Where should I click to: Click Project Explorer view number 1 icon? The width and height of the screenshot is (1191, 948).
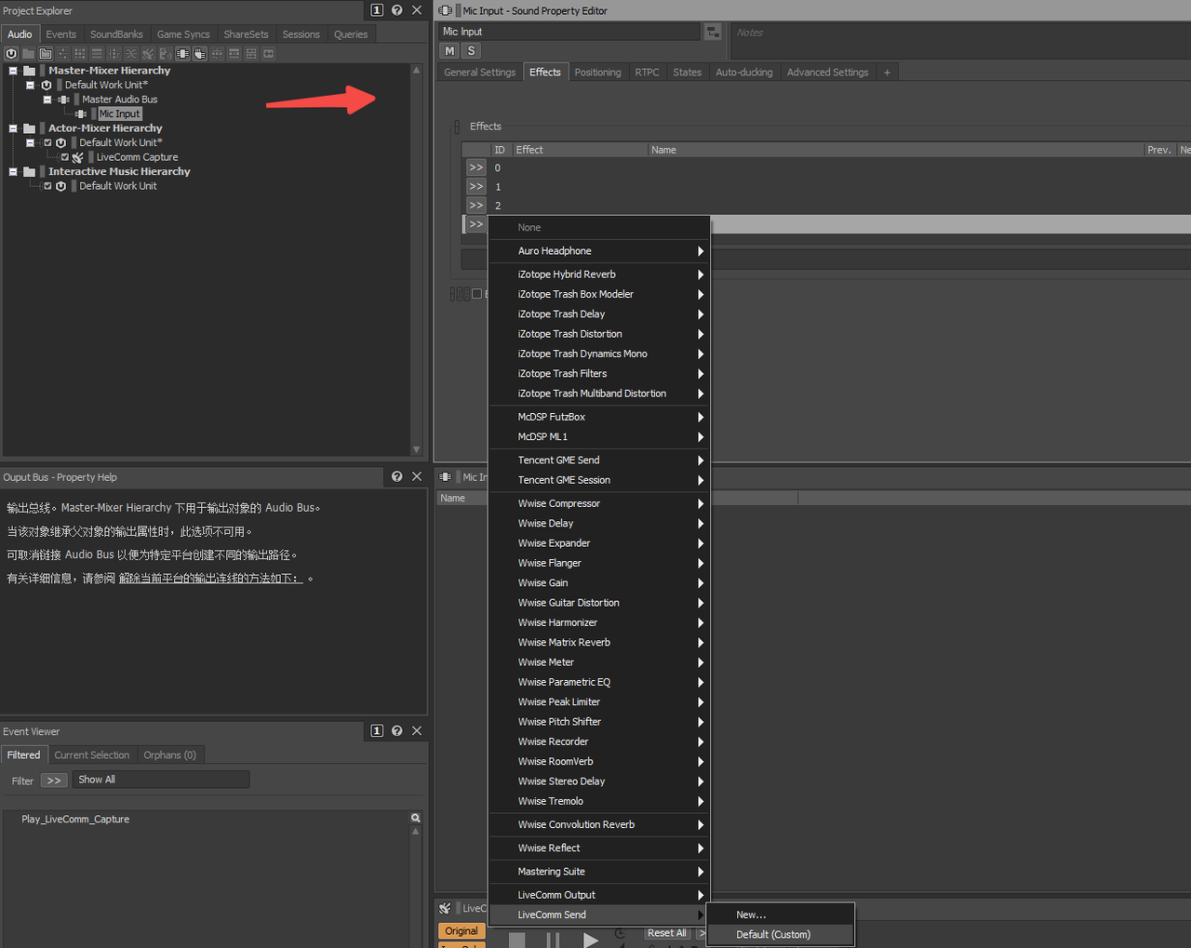pos(377,10)
